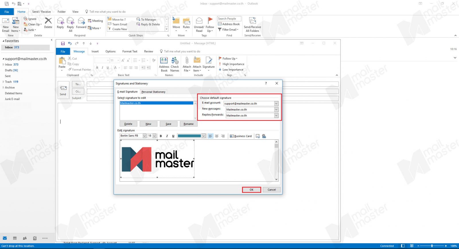This screenshot has height=249, width=459.
Task: Click Send button in message window
Action: (x=63, y=90)
